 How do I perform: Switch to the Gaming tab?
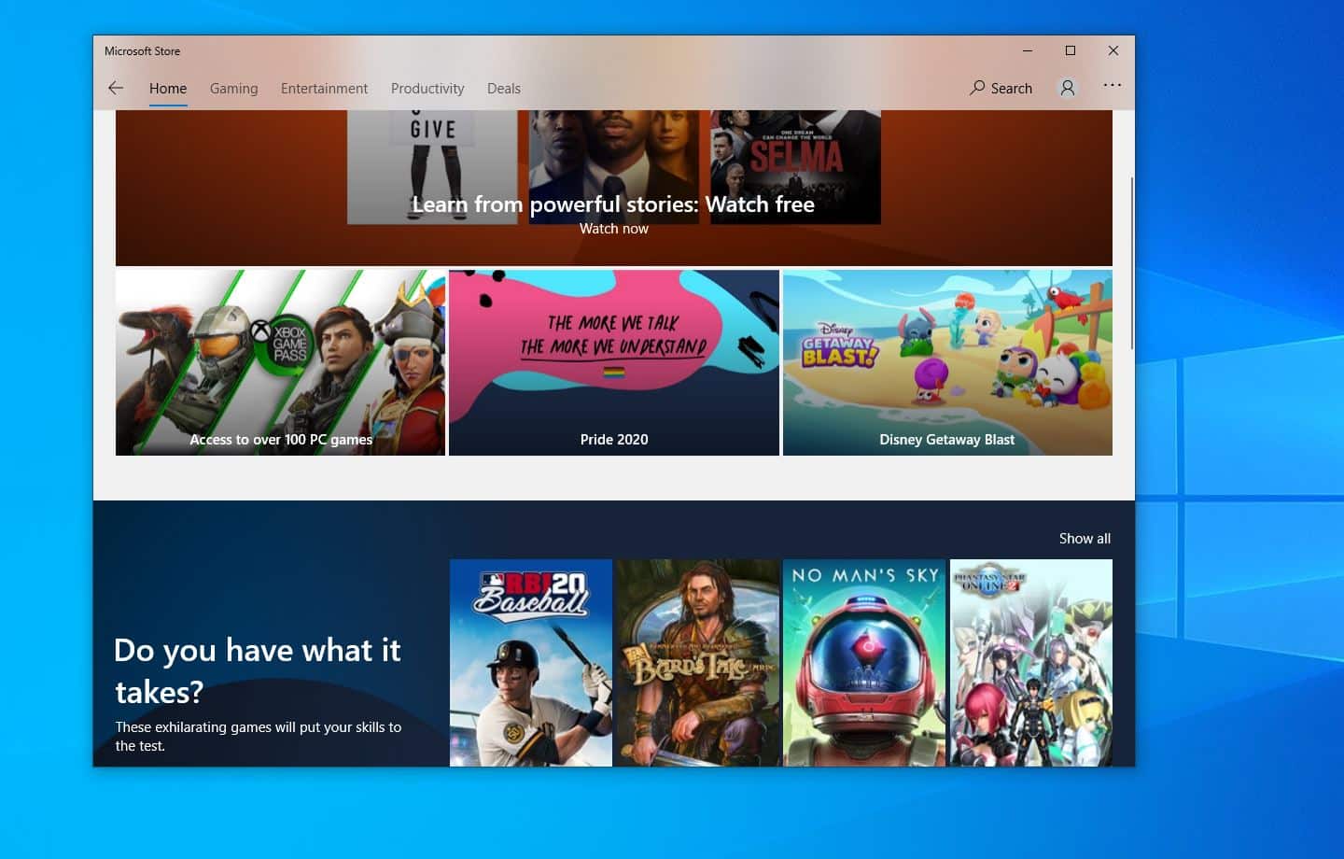click(x=233, y=88)
